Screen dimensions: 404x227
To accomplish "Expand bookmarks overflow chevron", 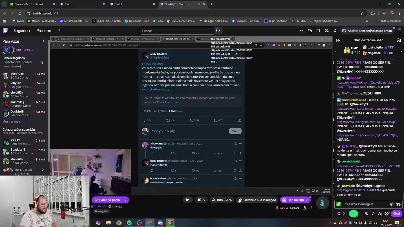I will point(367,21).
